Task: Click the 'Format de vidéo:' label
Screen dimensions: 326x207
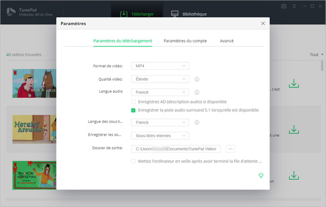Action: pyautogui.click(x=108, y=66)
